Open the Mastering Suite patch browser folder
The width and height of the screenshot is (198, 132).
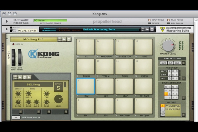click(x=147, y=29)
